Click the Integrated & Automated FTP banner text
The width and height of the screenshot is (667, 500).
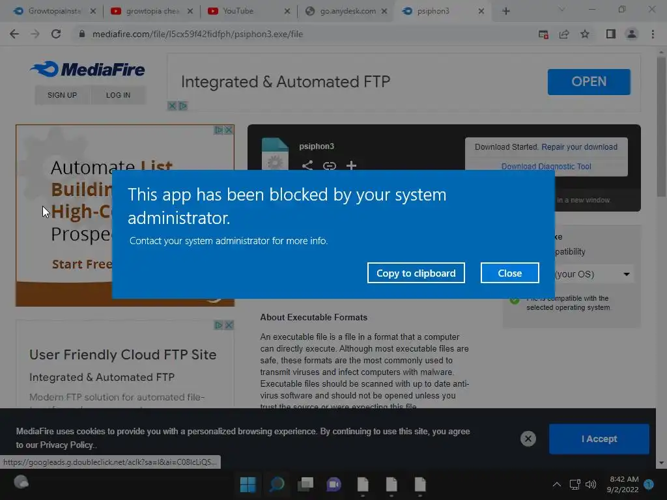[285, 81]
